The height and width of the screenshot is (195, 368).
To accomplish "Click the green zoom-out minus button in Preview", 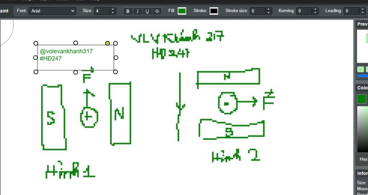I will pyautogui.click(x=360, y=70).
